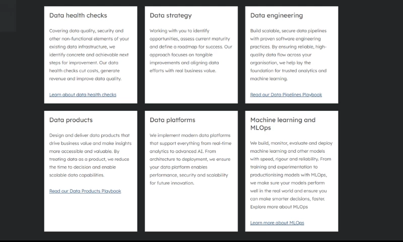The width and height of the screenshot is (403, 242).
Task: Open the 'Learn more about MLOps' link
Action: [277, 223]
